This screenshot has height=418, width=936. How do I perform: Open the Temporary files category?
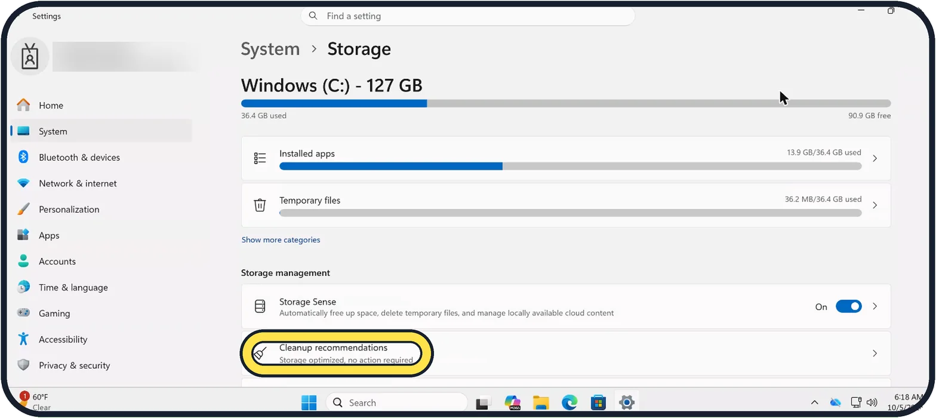(566, 205)
